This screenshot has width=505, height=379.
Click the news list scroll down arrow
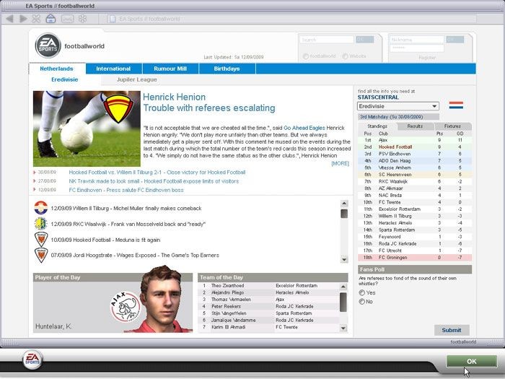tap(344, 260)
